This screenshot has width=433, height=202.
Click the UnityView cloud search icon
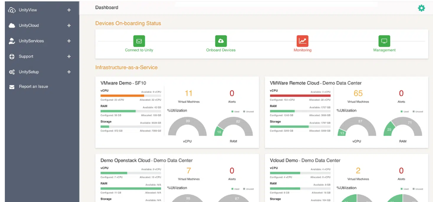tap(12, 10)
